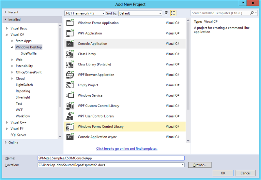
Task: Select the LightSwitch category
Action: point(24,85)
